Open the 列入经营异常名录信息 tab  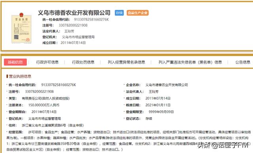126,62
